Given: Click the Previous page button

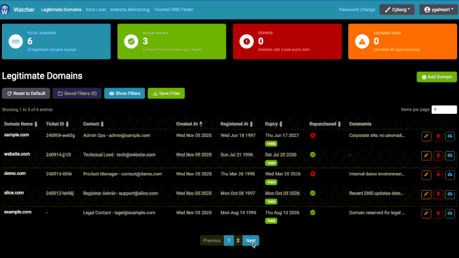Looking at the screenshot, I should tap(212, 240).
